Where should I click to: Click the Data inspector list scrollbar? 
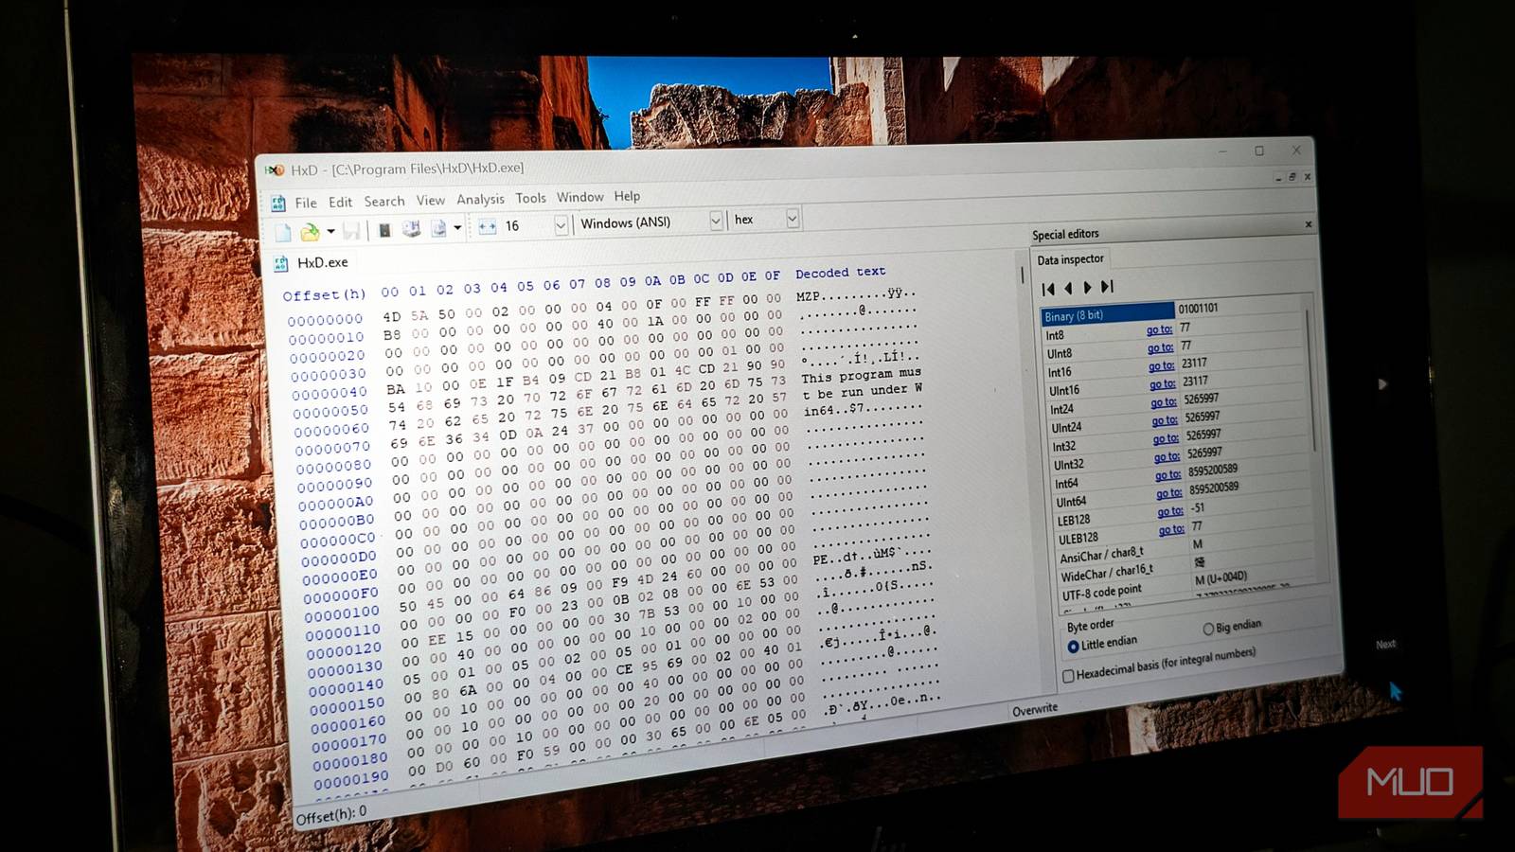pyautogui.click(x=1310, y=379)
